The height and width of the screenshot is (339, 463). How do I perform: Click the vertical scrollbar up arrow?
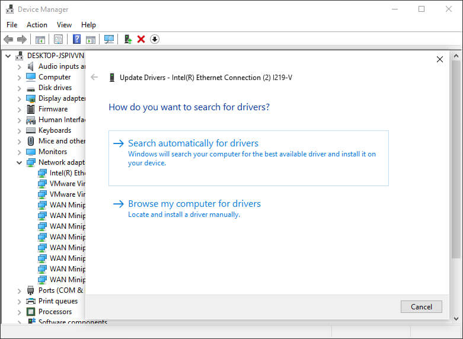(456, 56)
